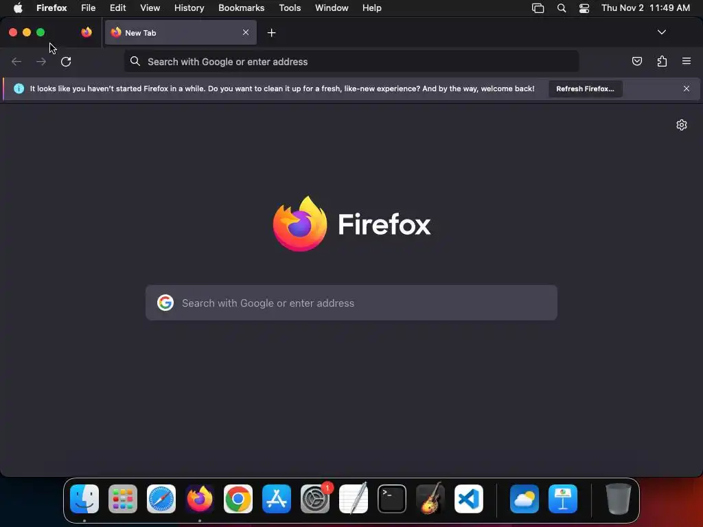Open TextEdit from the Dock
The width and height of the screenshot is (703, 527).
(x=354, y=499)
